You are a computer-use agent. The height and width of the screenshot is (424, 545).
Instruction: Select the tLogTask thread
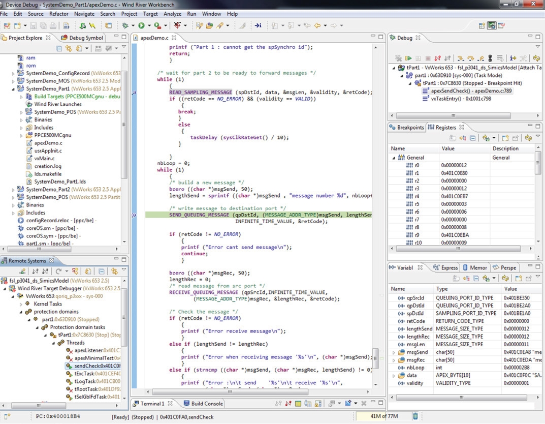[93, 382]
